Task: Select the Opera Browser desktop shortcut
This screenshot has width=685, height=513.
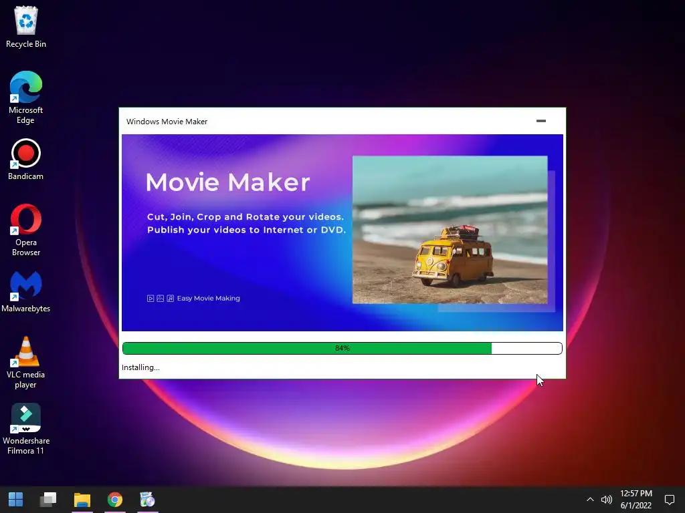Action: point(26,230)
